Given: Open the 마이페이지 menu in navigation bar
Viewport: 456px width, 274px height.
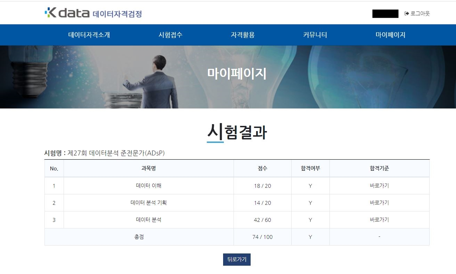Looking at the screenshot, I should tap(390, 35).
